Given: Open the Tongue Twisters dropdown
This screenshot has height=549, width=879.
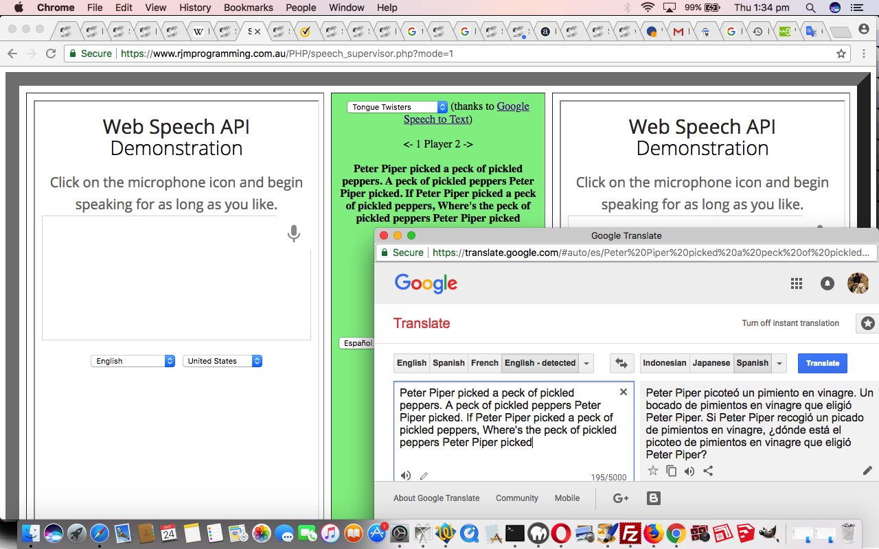Looking at the screenshot, I should 397,106.
